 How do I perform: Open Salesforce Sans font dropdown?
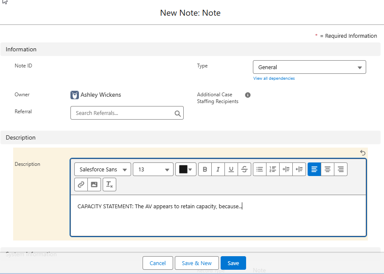103,169
